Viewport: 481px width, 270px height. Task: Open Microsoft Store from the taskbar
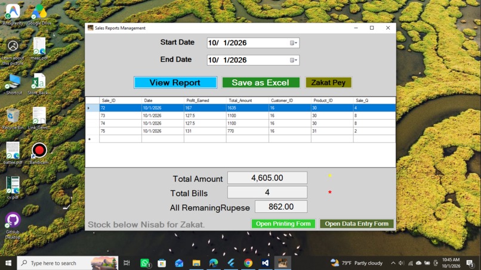click(162, 263)
